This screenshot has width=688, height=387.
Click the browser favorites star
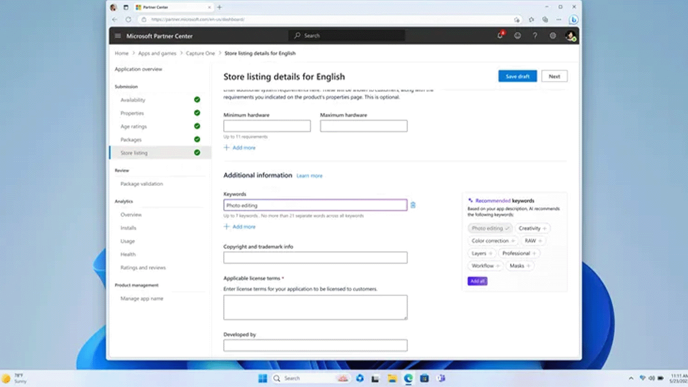(x=531, y=19)
